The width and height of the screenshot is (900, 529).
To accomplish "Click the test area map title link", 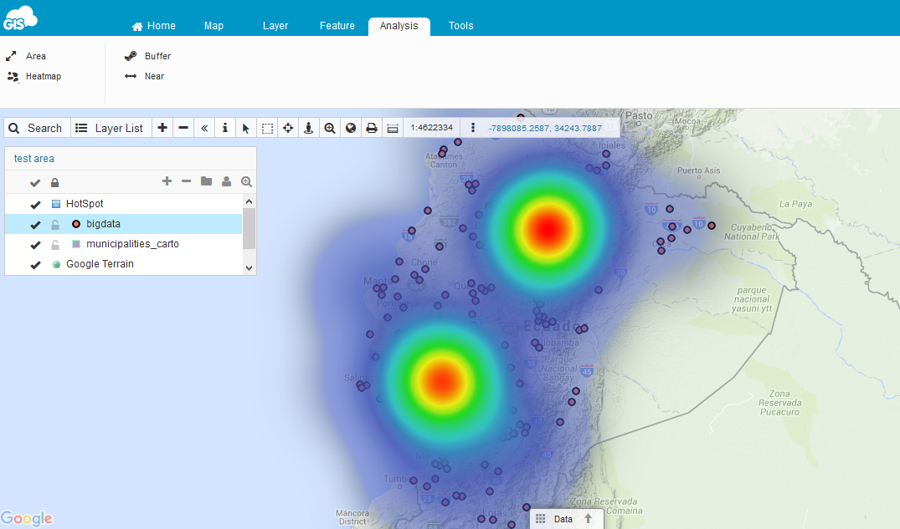I will [33, 159].
